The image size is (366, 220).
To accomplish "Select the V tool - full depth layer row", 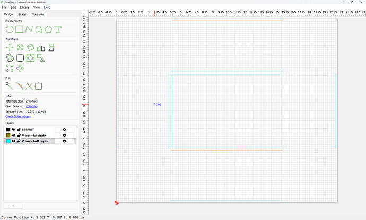I will tap(40, 135).
